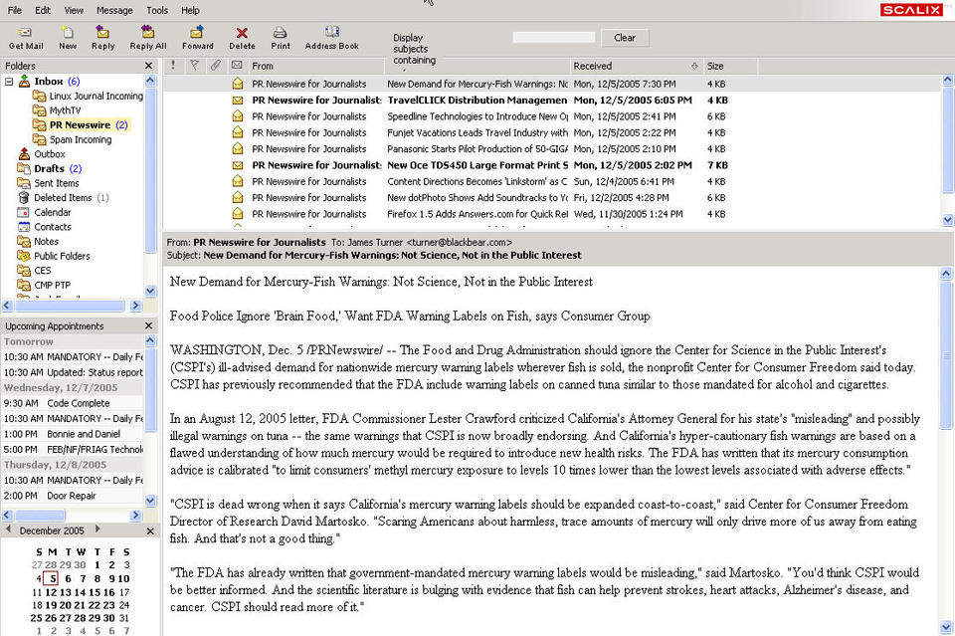
Task: Select December 14 in the calendar
Action: click(x=80, y=592)
